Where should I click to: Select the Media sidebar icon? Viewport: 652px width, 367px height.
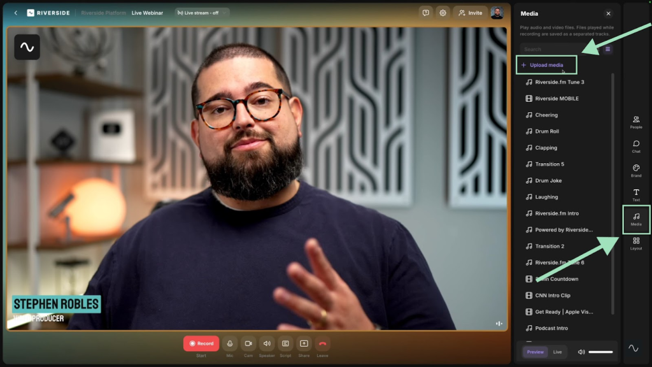[636, 219]
